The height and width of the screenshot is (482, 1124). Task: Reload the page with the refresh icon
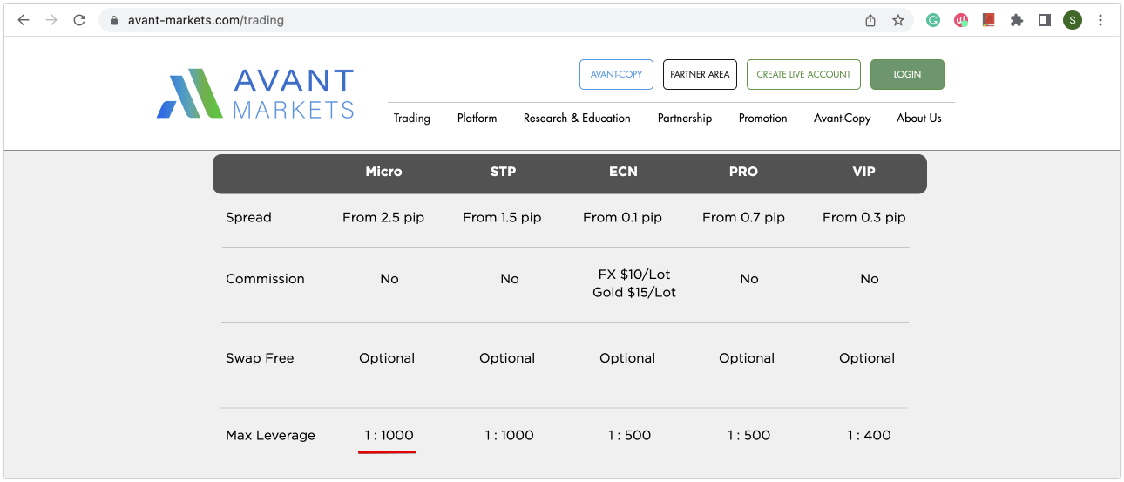coord(79,20)
